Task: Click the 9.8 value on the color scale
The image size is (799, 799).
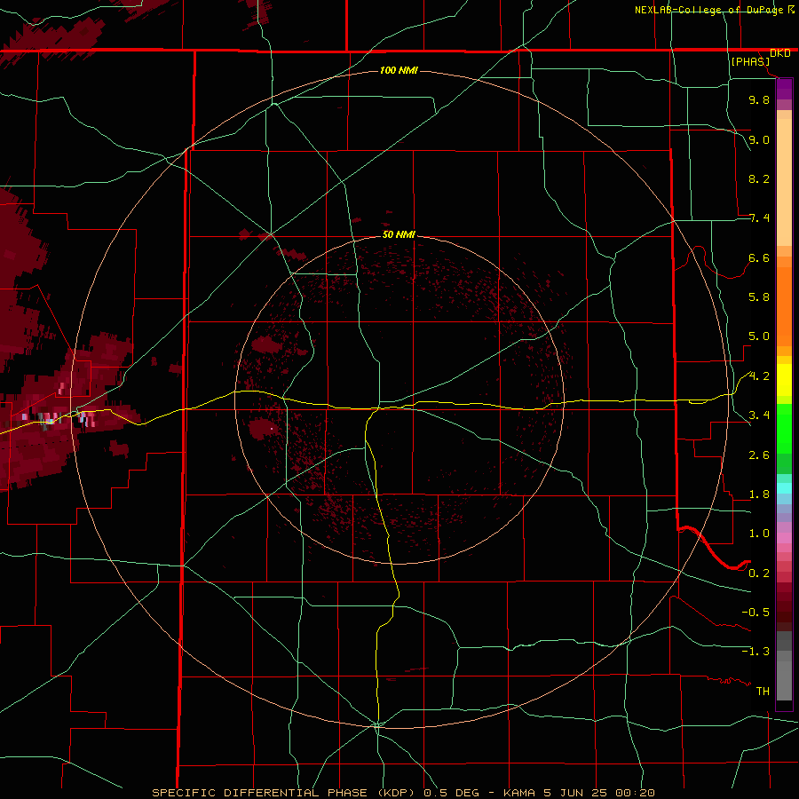Action: [759, 99]
